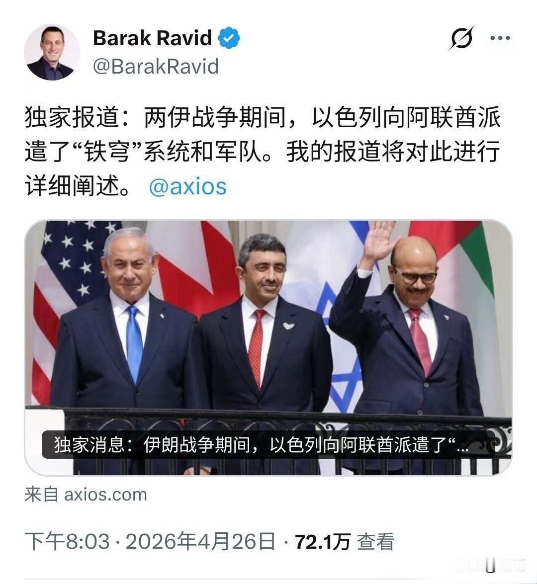The height and width of the screenshot is (584, 537).
Task: Select the tweet text starting 独家报道
Action: pyautogui.click(x=263, y=151)
